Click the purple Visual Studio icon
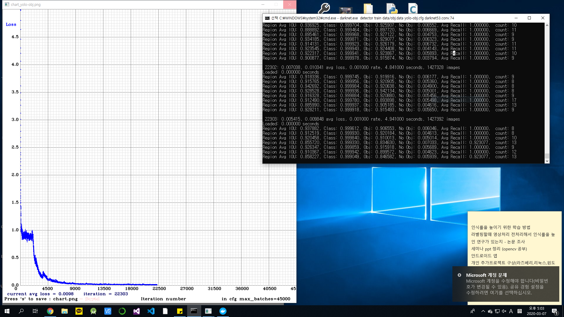 pyautogui.click(x=137, y=311)
